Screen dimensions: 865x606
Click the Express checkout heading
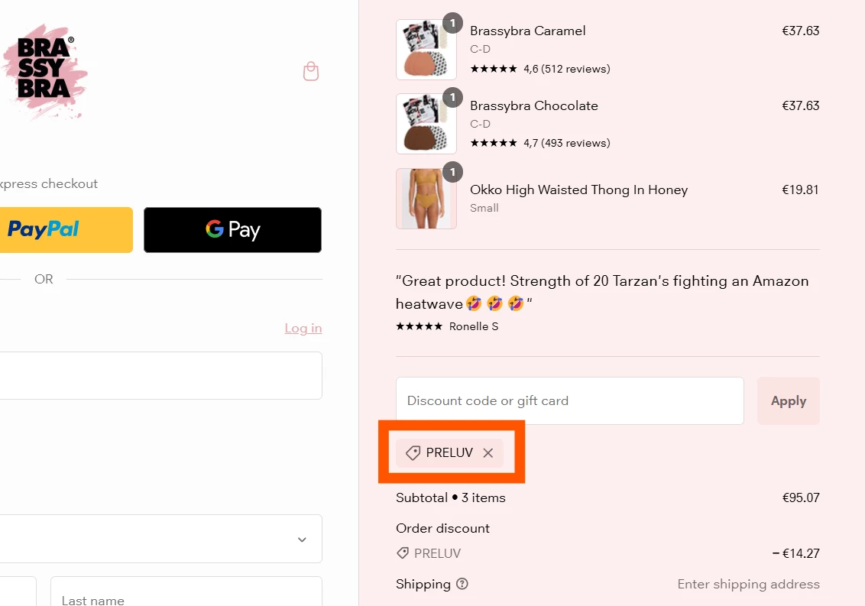(49, 183)
